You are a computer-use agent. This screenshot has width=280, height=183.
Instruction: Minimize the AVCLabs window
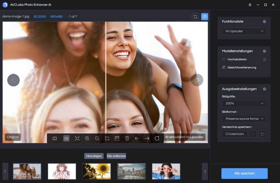coord(258,5)
